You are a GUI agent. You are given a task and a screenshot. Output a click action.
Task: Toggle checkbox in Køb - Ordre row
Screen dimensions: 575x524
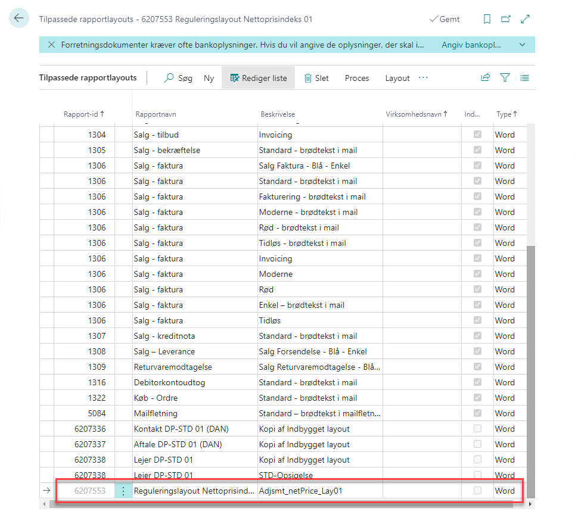click(x=477, y=398)
